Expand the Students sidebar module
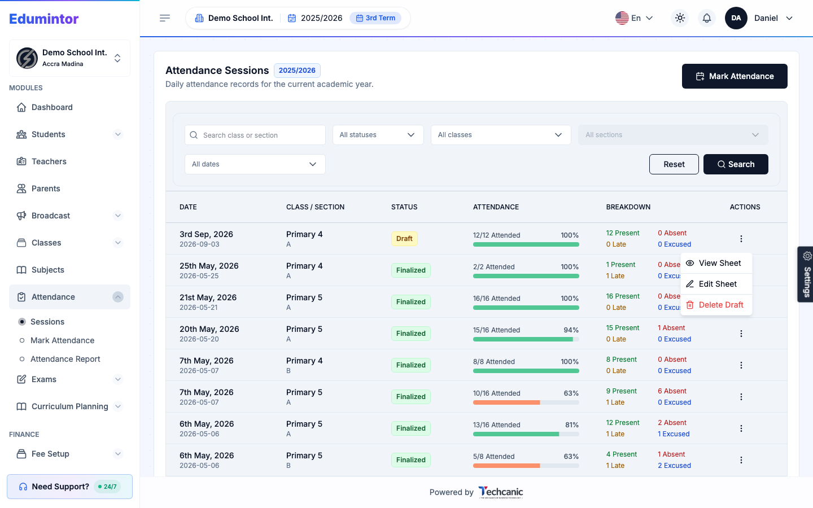Screen dimensions: 813x508 click(x=69, y=134)
